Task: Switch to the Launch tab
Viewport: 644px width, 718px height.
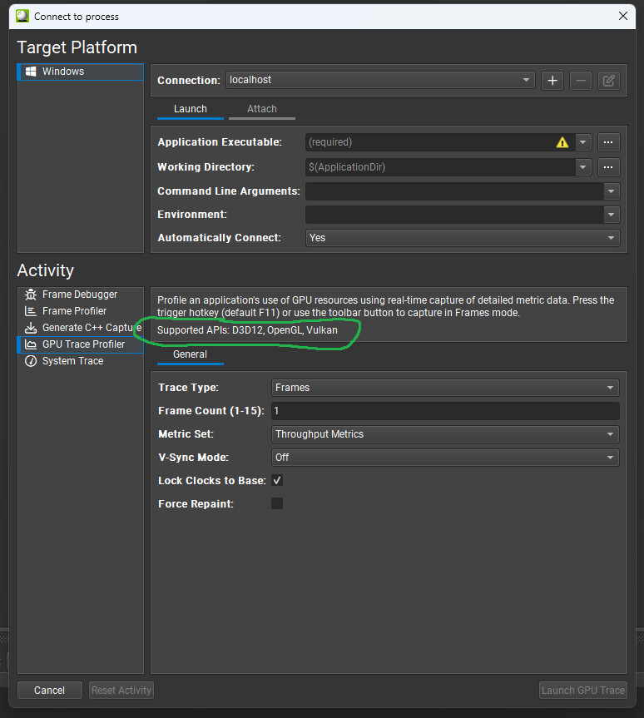Action: (190, 110)
